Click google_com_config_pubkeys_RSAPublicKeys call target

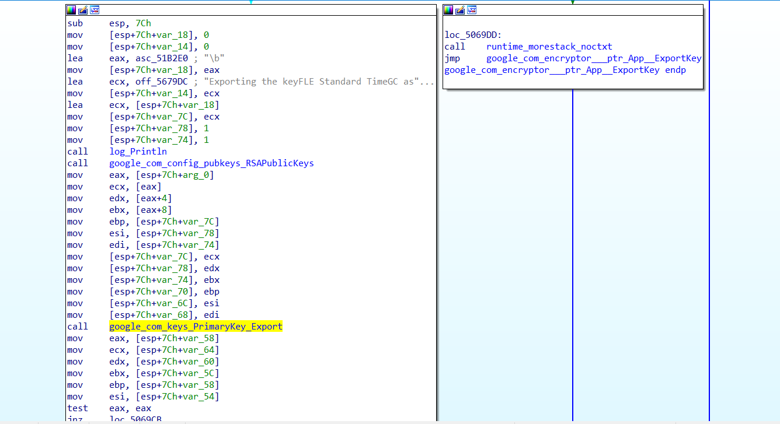tap(211, 163)
